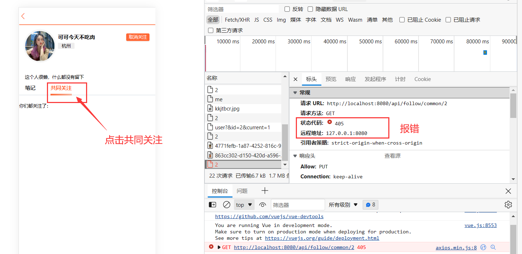Create live expression using eye icon

click(x=262, y=205)
